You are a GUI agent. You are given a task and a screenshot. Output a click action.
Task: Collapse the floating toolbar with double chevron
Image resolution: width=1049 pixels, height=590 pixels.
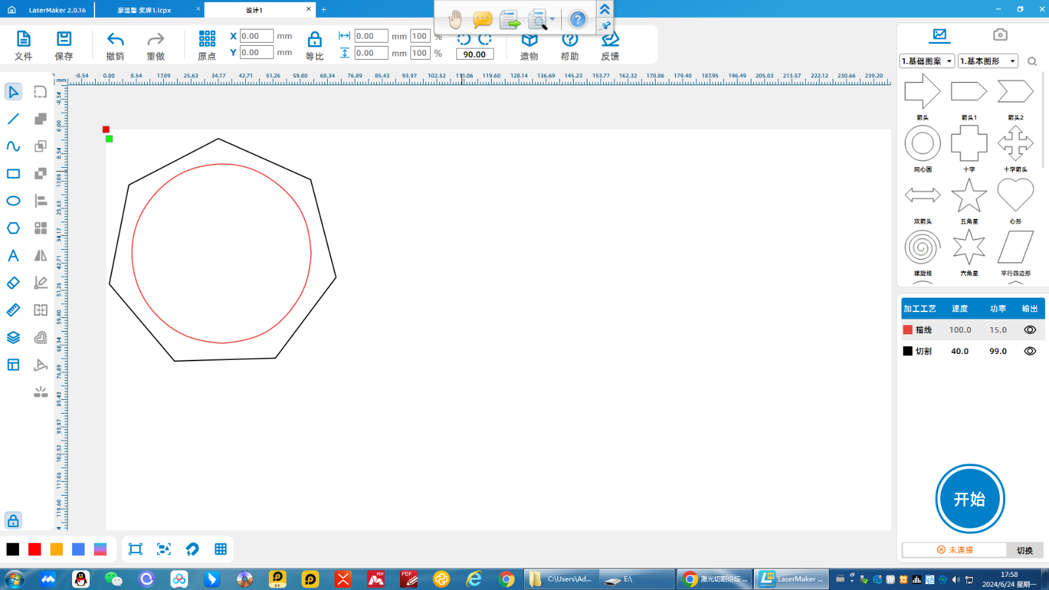coord(604,9)
